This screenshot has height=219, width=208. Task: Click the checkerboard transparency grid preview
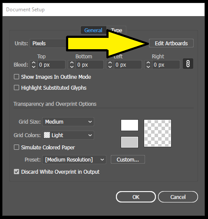[x=158, y=133]
